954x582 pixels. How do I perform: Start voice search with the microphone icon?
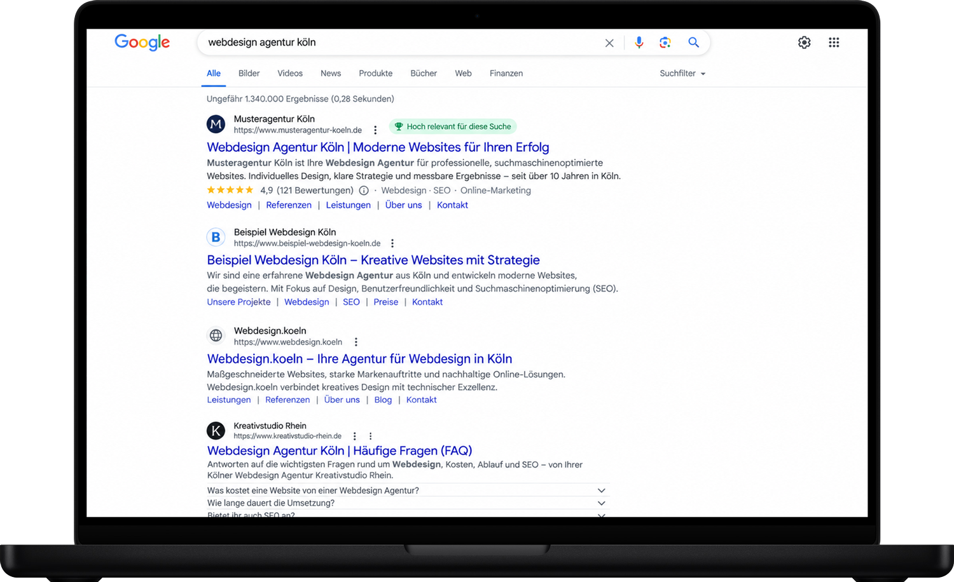(639, 43)
